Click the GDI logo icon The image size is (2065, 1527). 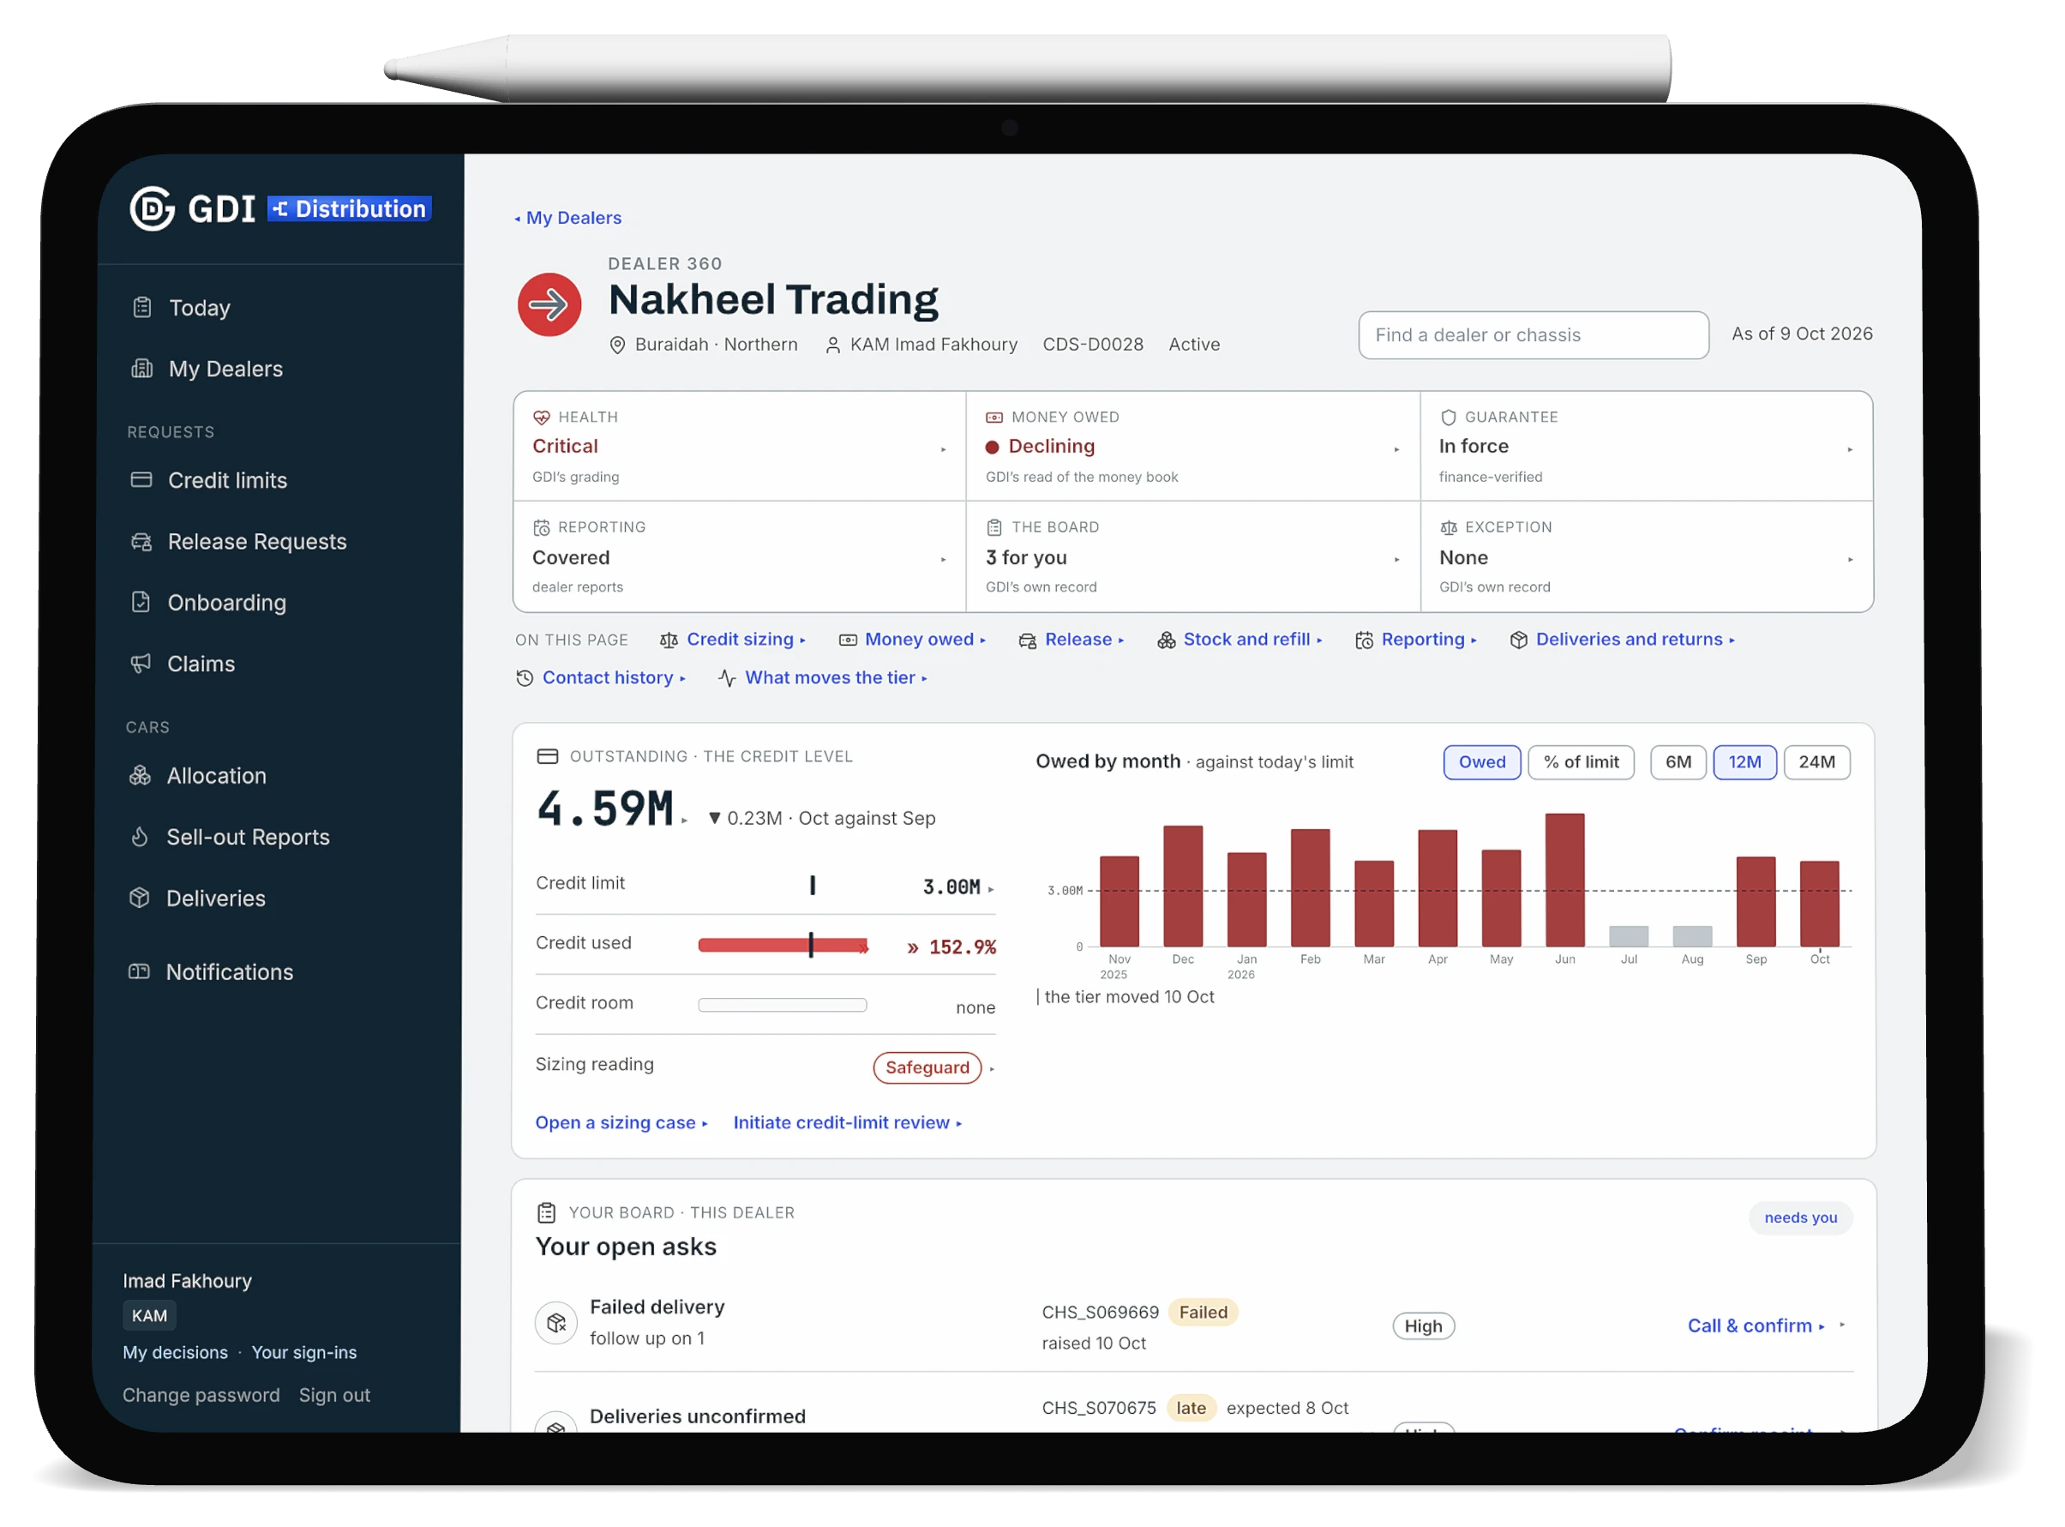coord(153,209)
